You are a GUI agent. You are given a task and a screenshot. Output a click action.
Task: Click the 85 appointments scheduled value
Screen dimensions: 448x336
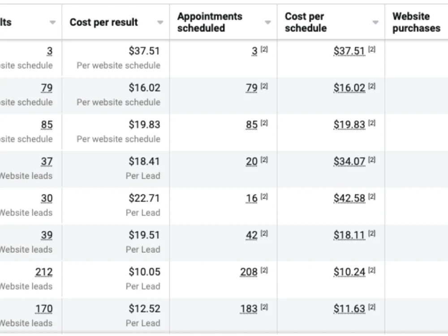[252, 125]
